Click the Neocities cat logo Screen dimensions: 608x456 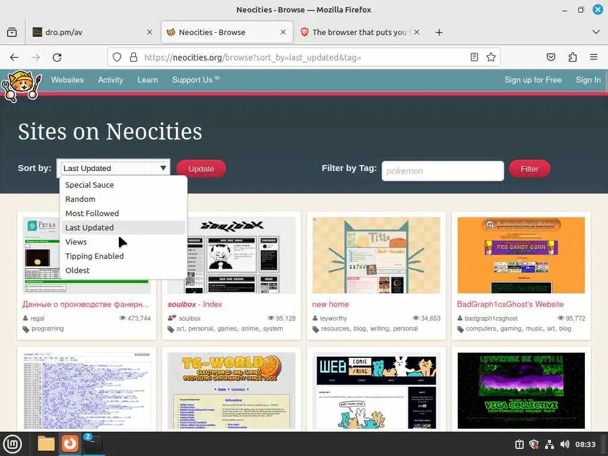[x=21, y=85]
